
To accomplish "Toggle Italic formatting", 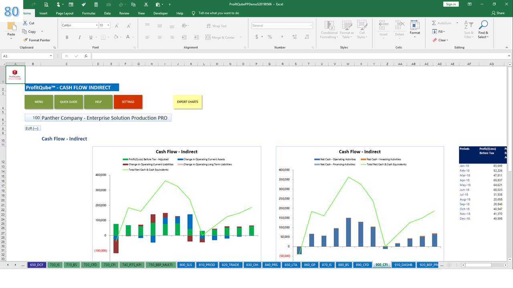I will [x=79, y=37].
